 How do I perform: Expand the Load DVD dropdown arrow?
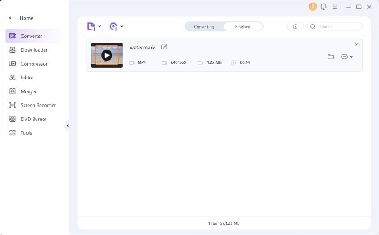(122, 26)
